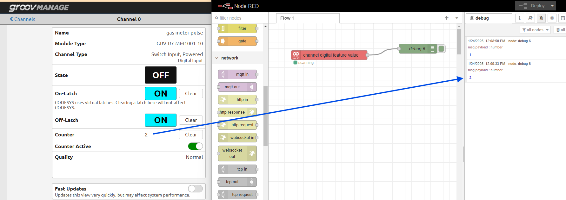Click the groov Manage logo
This screenshot has width=566, height=200.
click(x=39, y=7)
